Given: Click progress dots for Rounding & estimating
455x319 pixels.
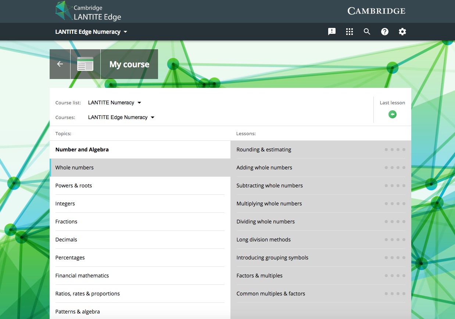Looking at the screenshot, I should pos(395,150).
